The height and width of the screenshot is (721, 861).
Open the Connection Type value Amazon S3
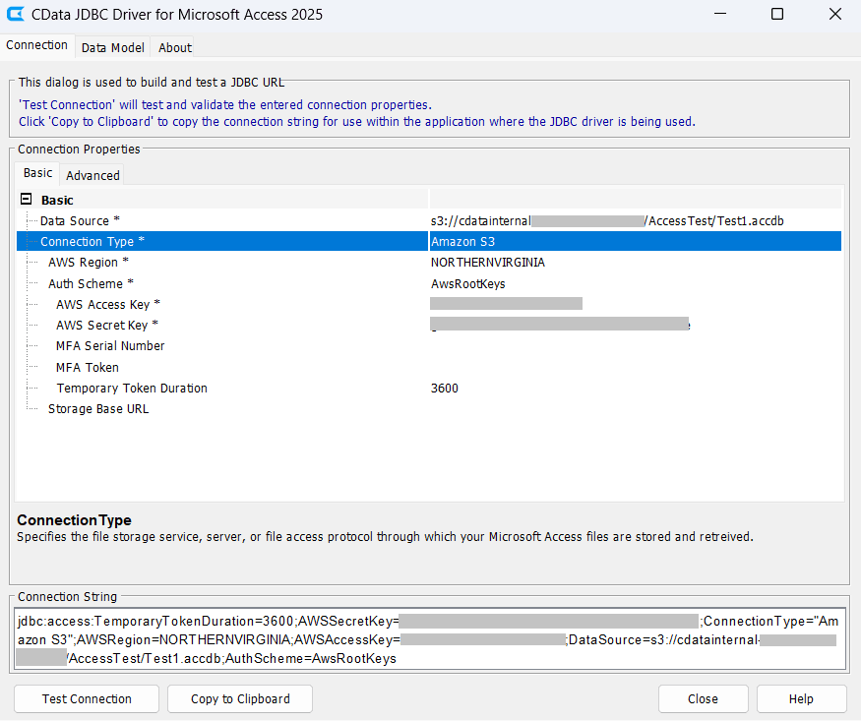point(634,242)
